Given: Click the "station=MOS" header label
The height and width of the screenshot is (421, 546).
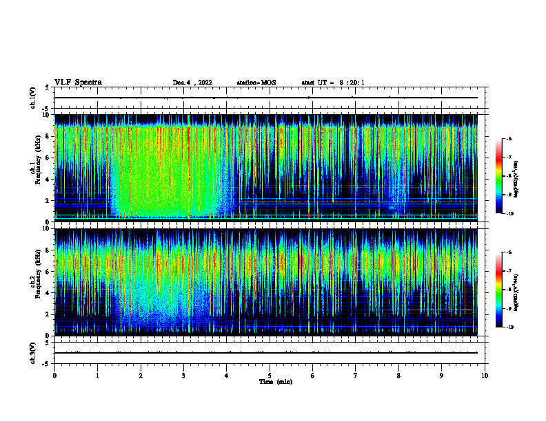Looking at the screenshot, I should coord(256,83).
